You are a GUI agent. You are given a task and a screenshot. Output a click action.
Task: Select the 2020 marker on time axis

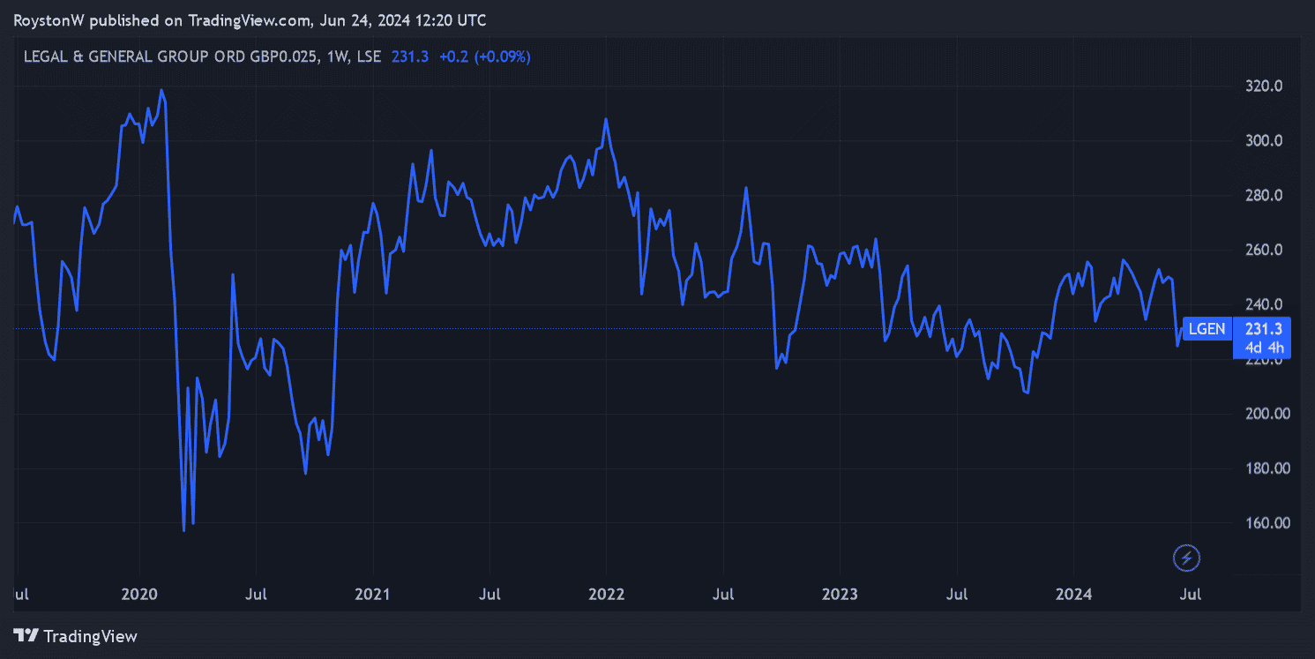pos(139,594)
